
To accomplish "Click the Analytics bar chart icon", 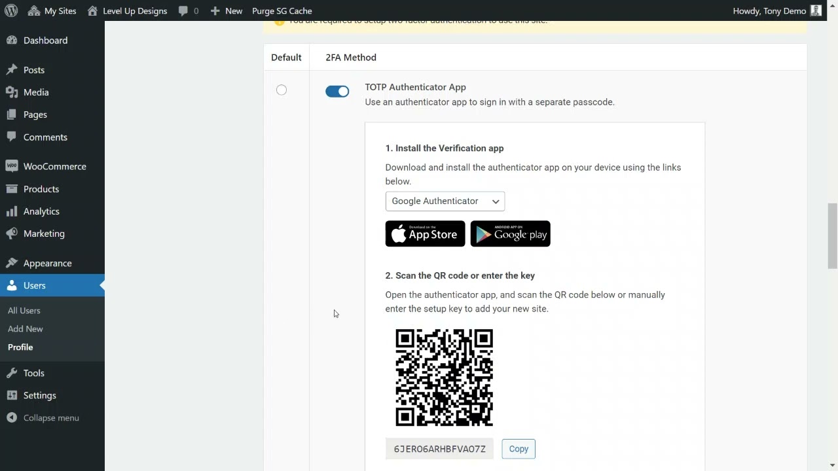I will pyautogui.click(x=12, y=211).
